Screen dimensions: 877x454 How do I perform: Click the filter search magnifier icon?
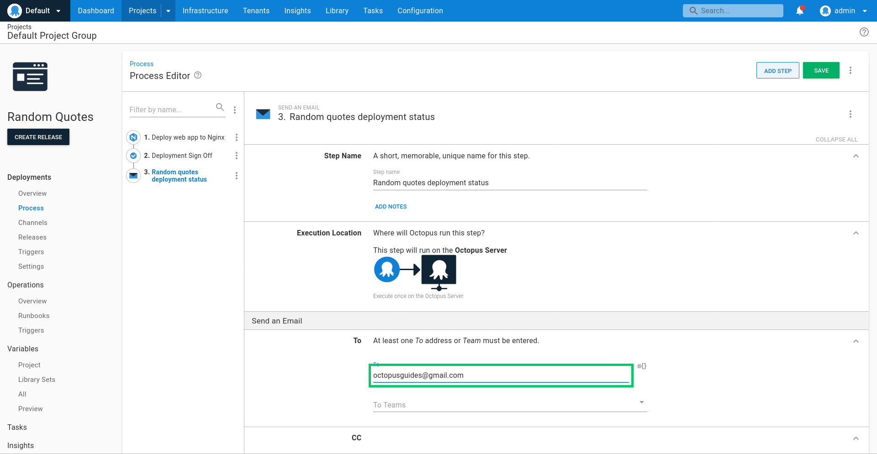click(220, 107)
